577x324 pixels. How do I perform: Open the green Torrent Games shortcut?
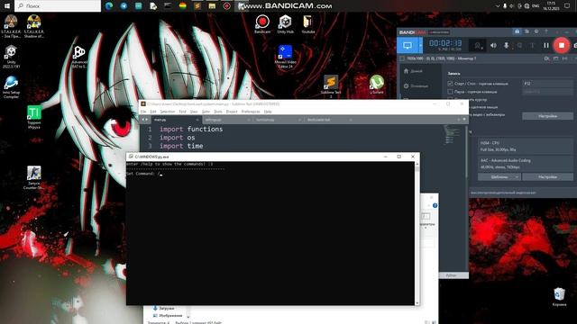click(x=34, y=117)
